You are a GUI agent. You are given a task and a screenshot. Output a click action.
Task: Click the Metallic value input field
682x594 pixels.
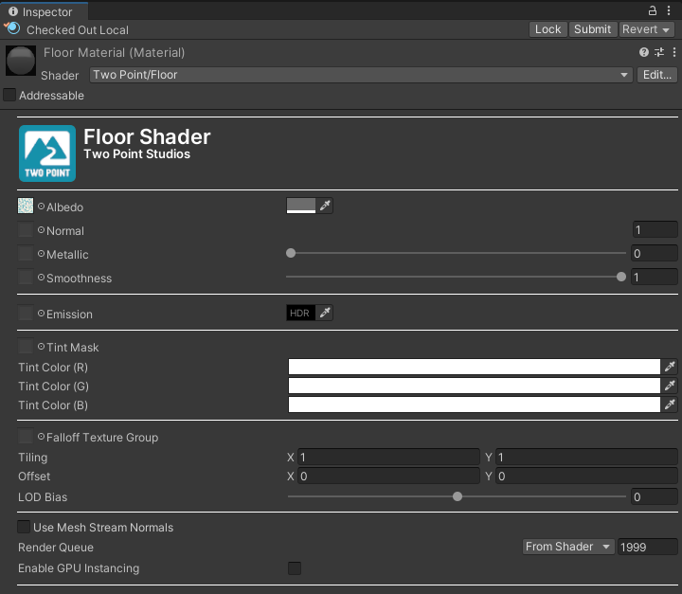click(655, 253)
